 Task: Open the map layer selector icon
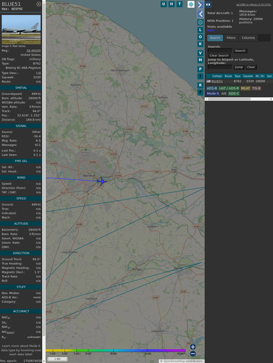coord(191,4)
